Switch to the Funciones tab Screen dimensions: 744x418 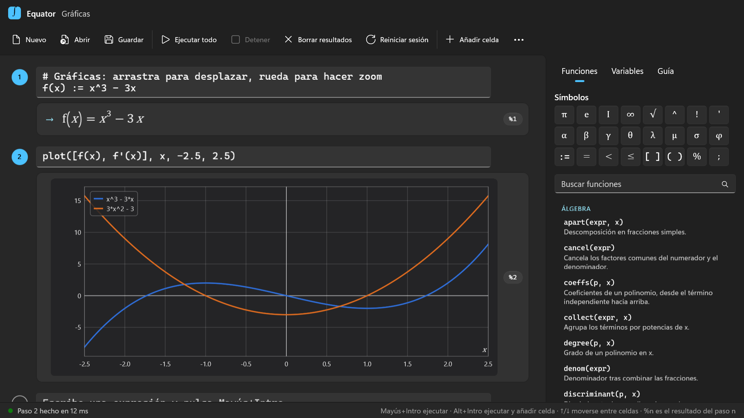point(579,71)
